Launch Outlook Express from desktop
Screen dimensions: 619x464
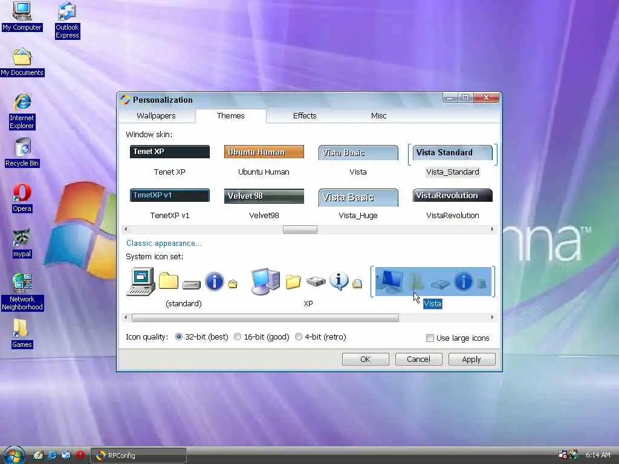pos(67,20)
